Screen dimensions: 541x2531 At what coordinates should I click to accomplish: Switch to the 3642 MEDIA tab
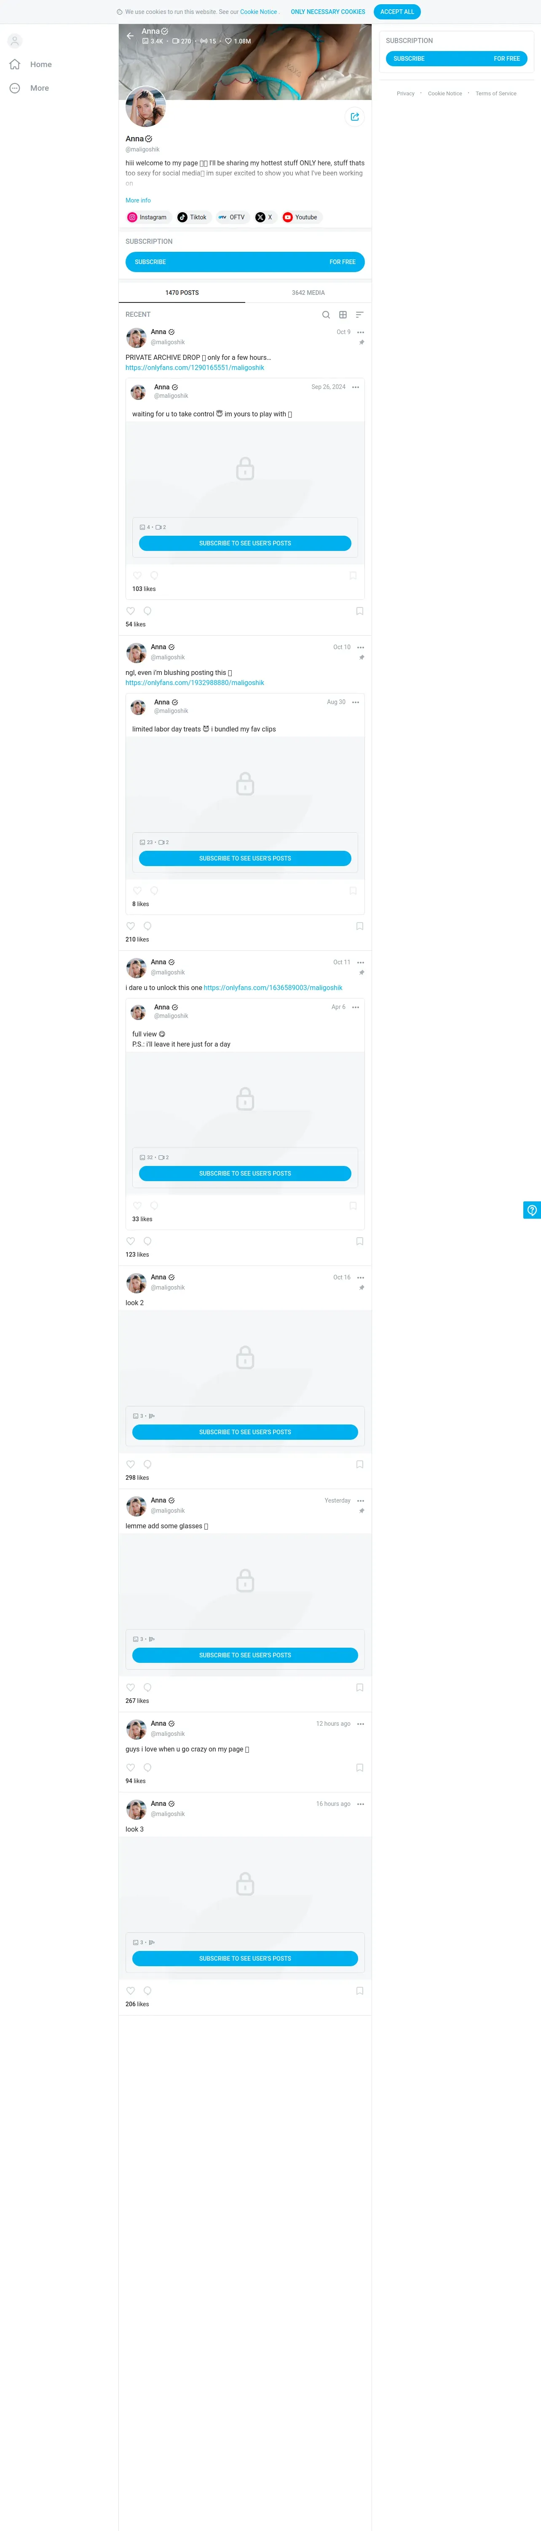(x=308, y=293)
